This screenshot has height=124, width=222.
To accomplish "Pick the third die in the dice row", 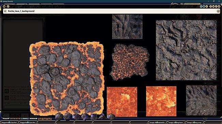I will [x=76, y=117].
